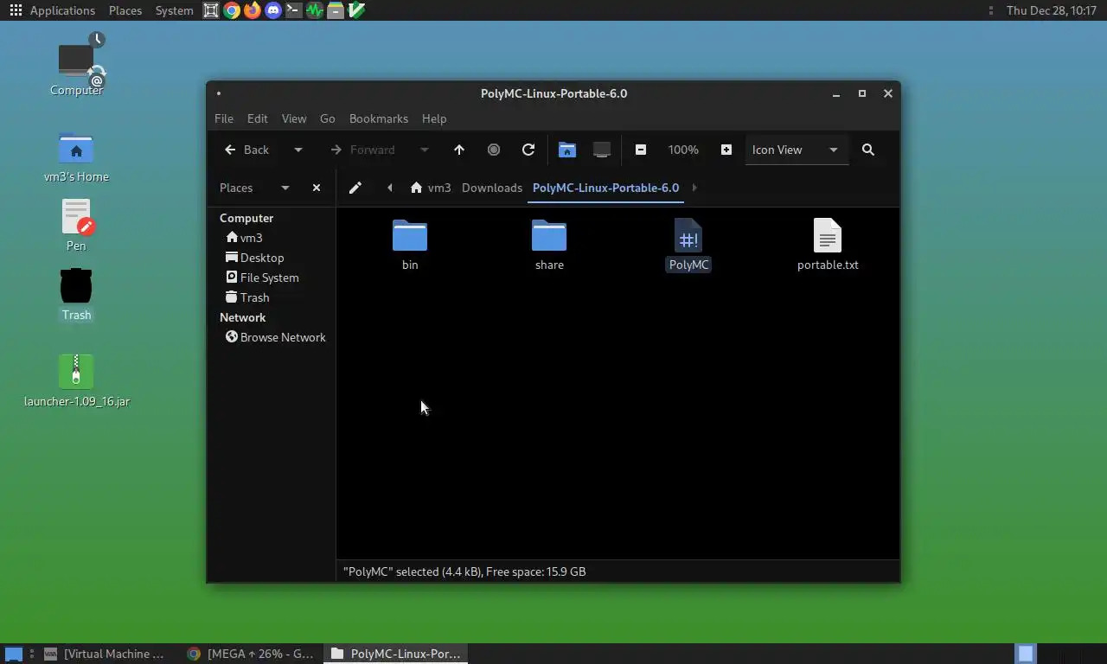Open the system monitor launcher in panel
Screen dimensions: 1107x664
pyautogui.click(x=315, y=10)
